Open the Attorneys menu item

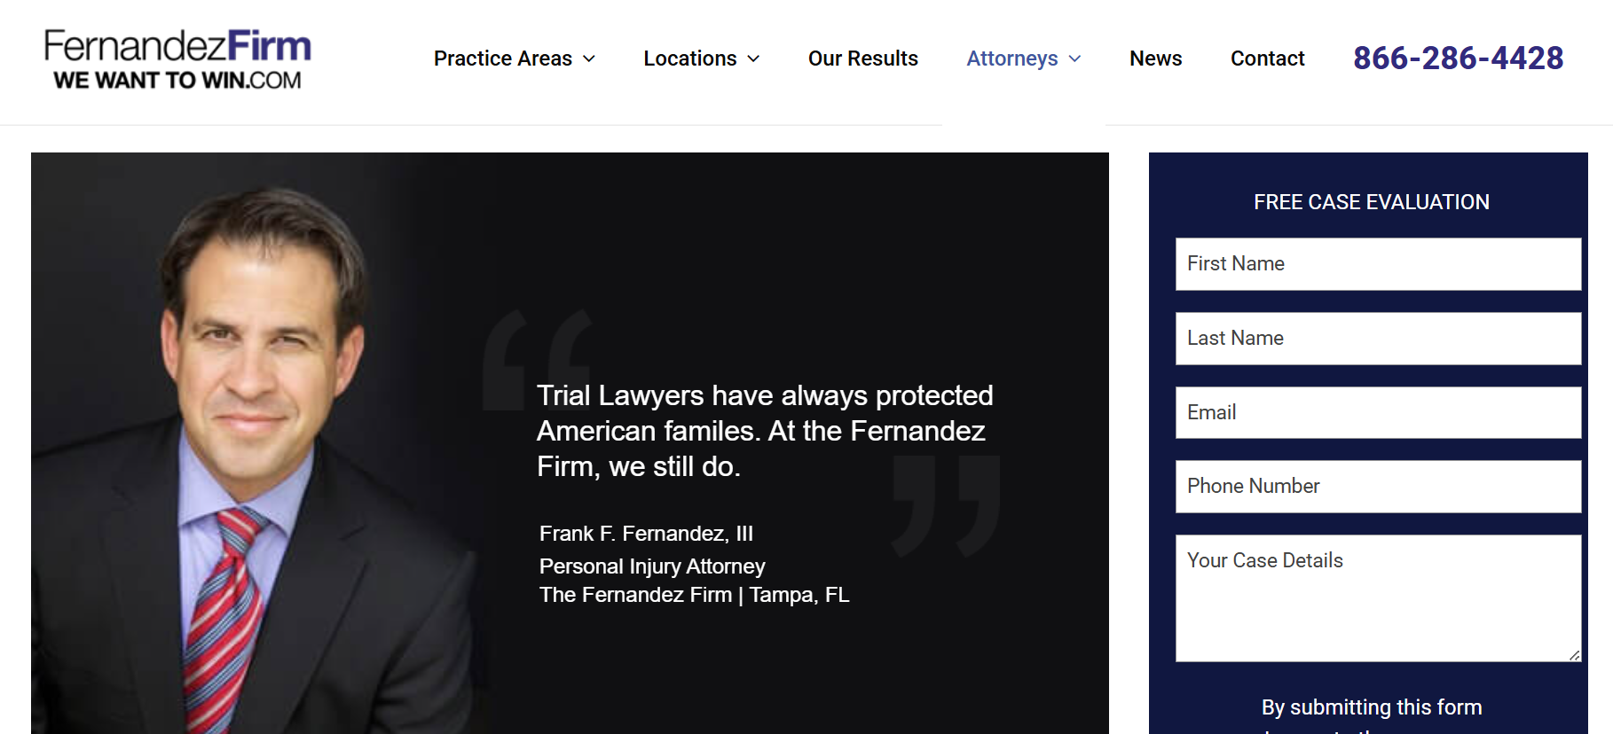[1011, 59]
